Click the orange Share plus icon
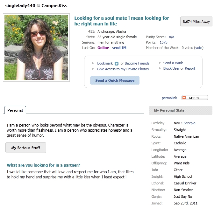This screenshot has height=207, width=214. [184, 98]
